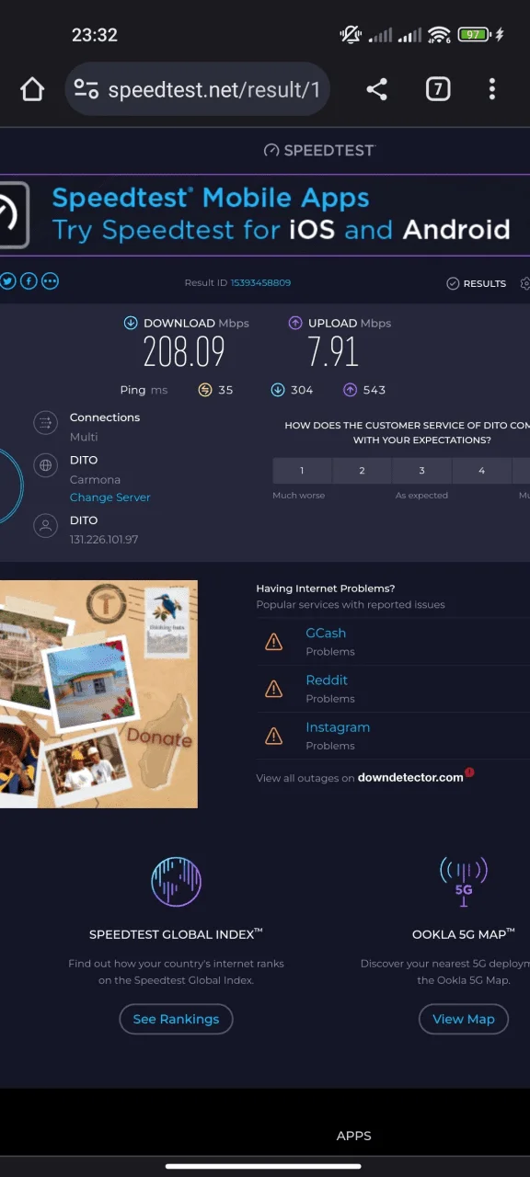Open the tab switcher showing 7 tabs
Image resolution: width=530 pixels, height=1177 pixels.
pyautogui.click(x=438, y=89)
